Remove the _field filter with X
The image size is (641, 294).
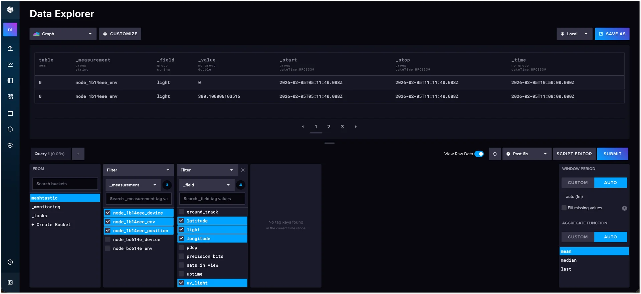pyautogui.click(x=243, y=170)
